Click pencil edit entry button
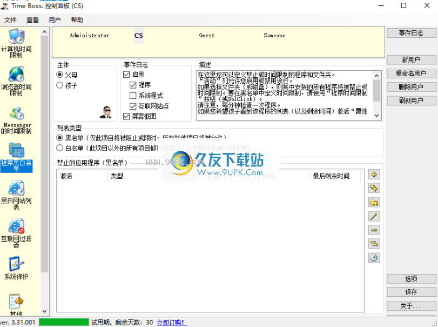The width and height of the screenshot is (438, 327). (374, 216)
